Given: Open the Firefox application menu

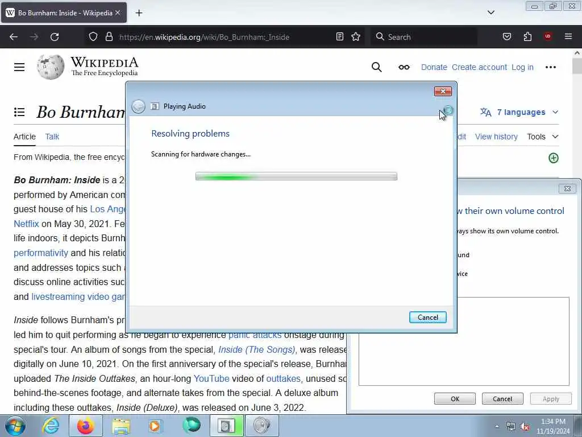Looking at the screenshot, I should point(568,36).
